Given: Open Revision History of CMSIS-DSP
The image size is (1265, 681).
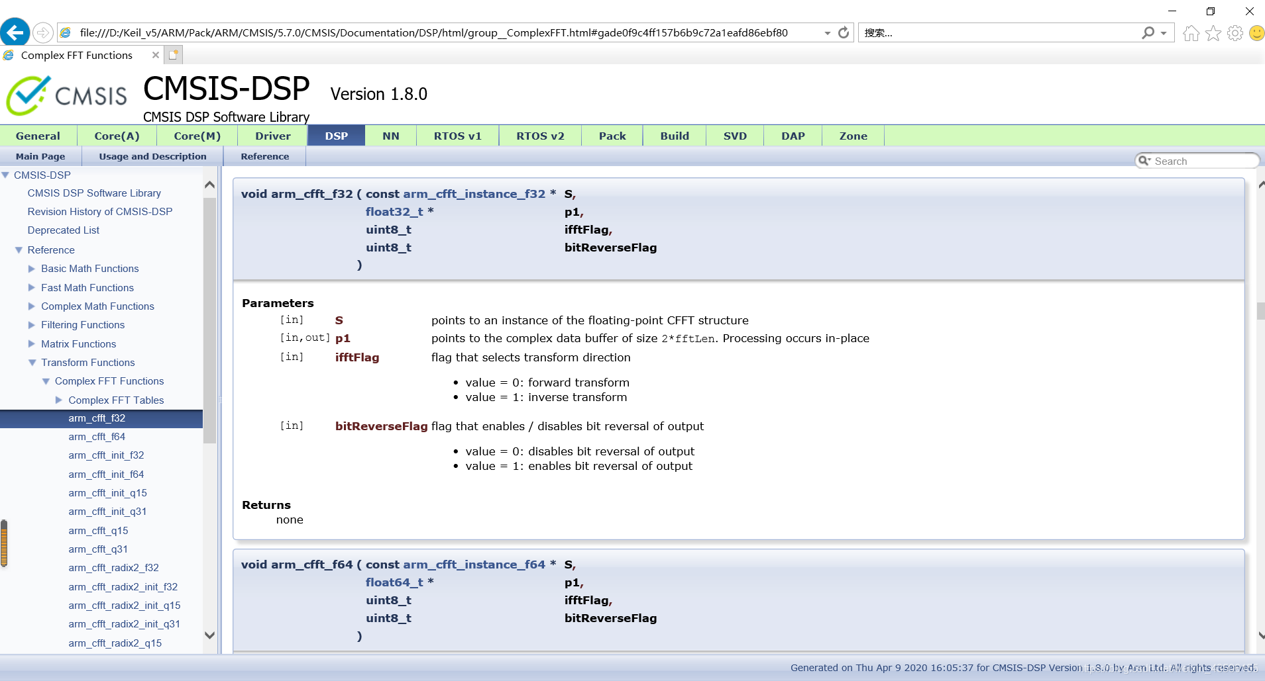Looking at the screenshot, I should [100, 212].
